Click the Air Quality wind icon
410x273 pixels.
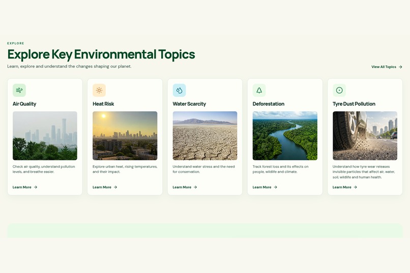[x=19, y=90]
